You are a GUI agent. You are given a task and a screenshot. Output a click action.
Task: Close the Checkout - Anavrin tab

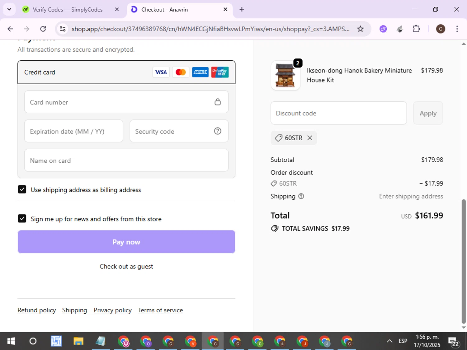coord(225,9)
